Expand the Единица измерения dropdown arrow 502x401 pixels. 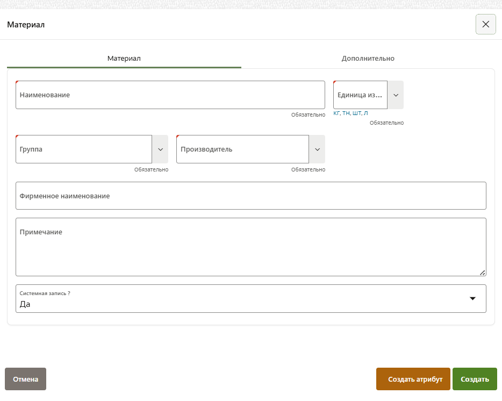(x=396, y=95)
